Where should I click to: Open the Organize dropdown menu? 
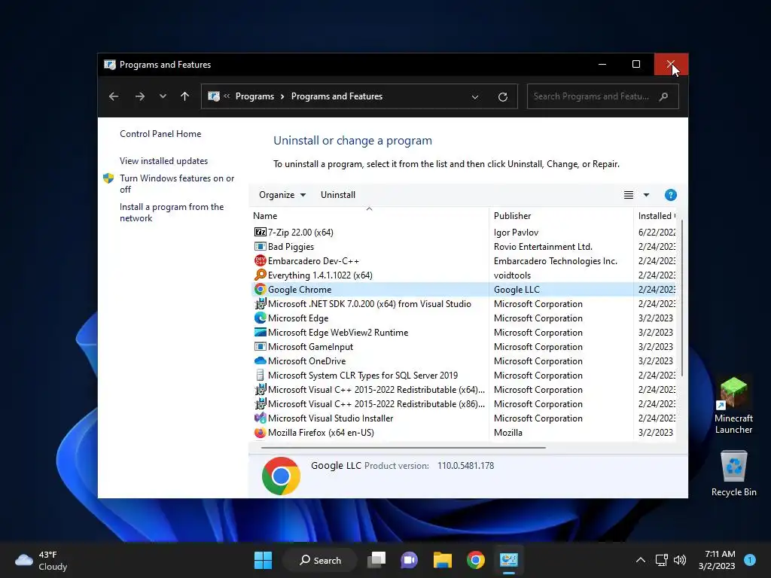282,195
